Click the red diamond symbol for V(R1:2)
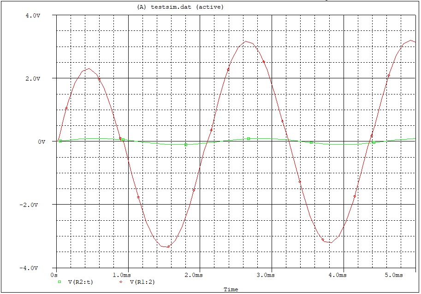 pyautogui.click(x=121, y=282)
